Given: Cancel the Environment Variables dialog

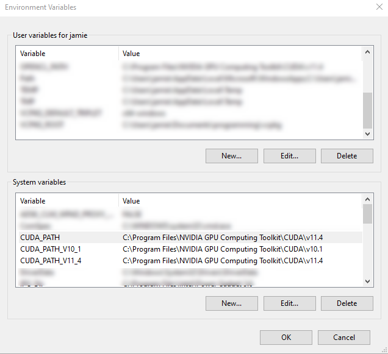Looking at the screenshot, I should pos(344,338).
